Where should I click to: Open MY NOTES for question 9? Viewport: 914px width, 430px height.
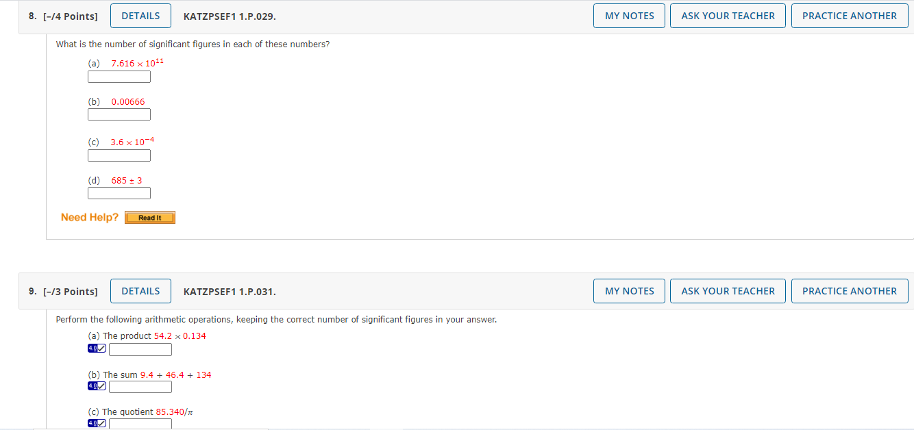630,291
